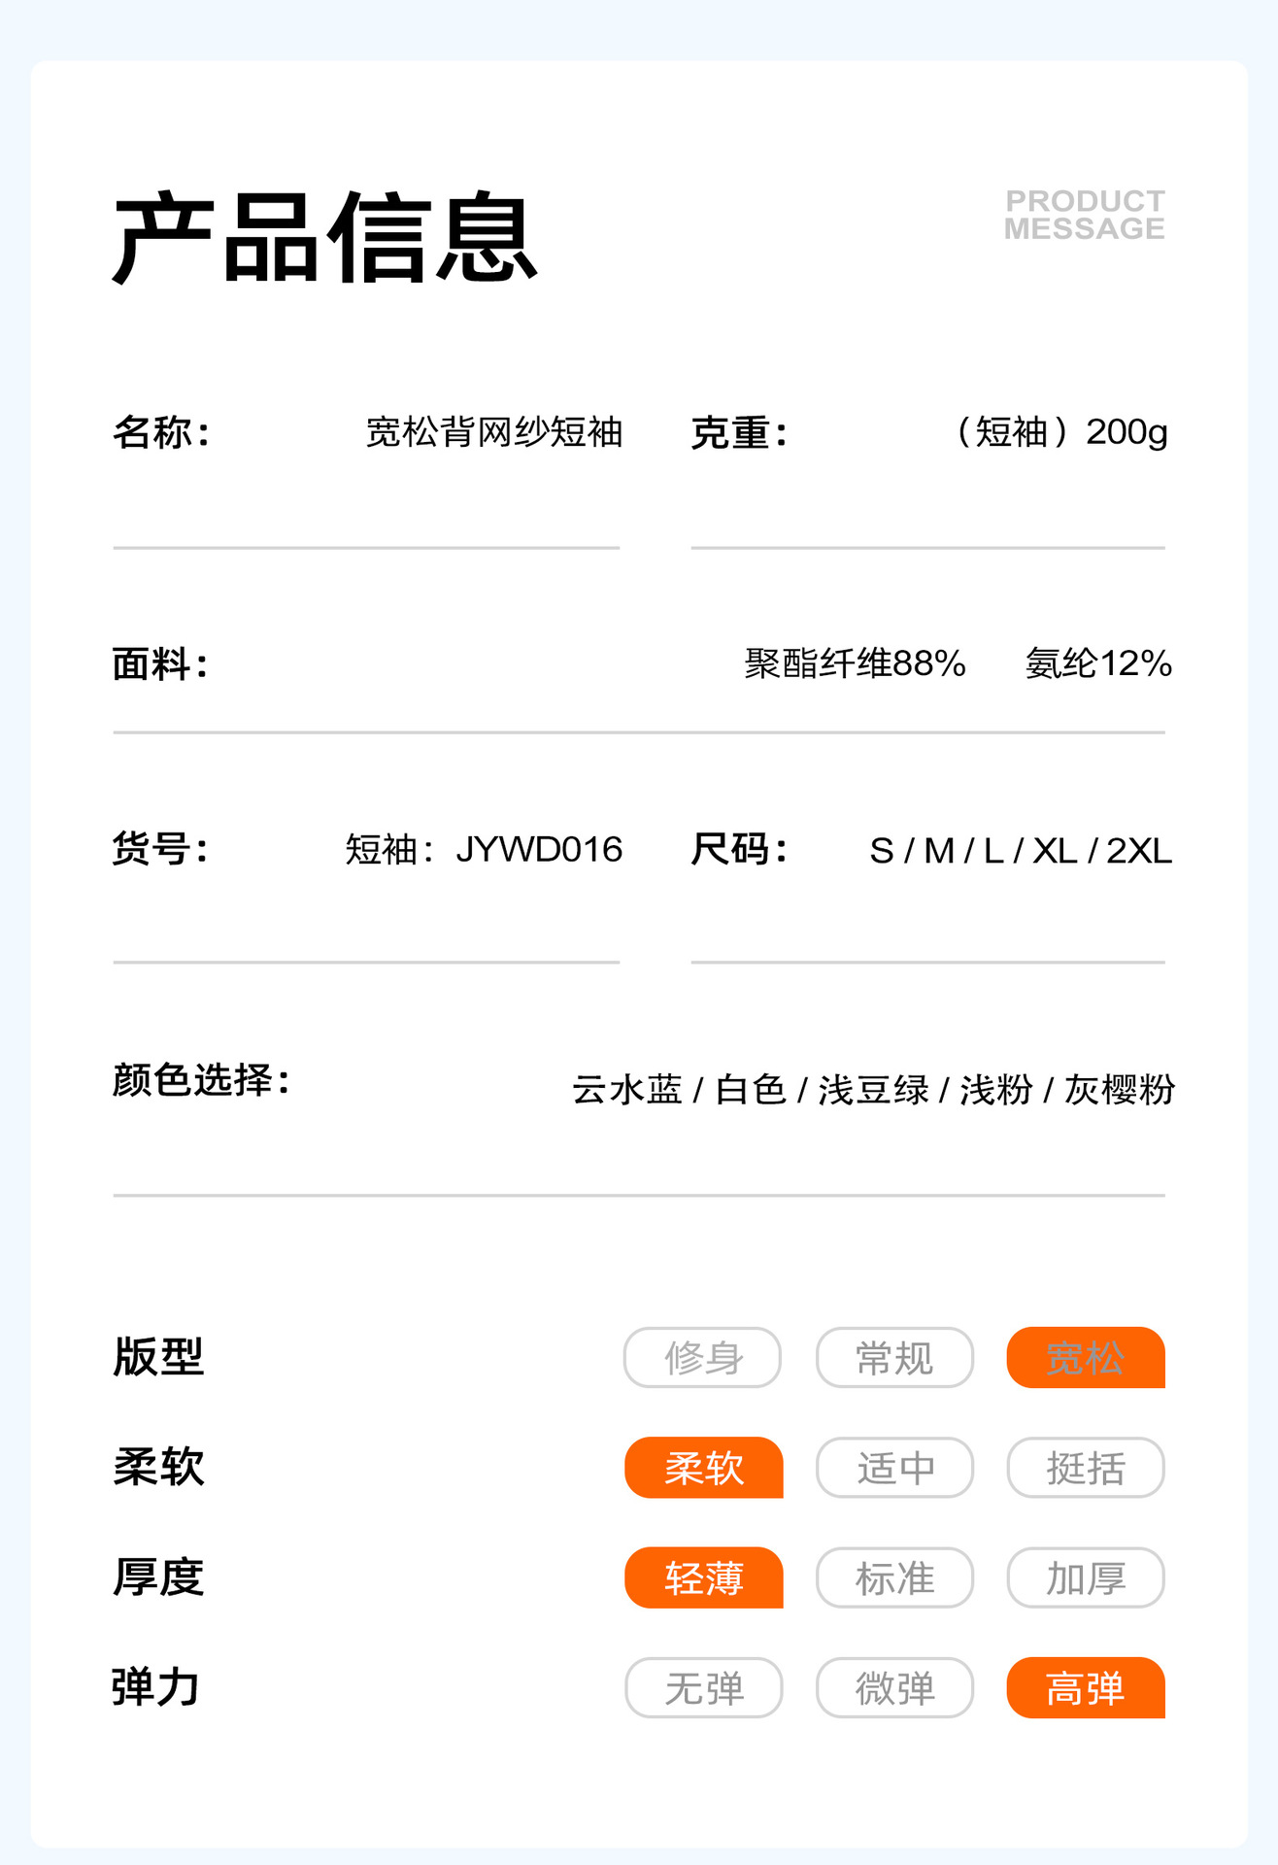1278x1865 pixels.
Task: Click the item number JYWD016
Action: coord(538,849)
